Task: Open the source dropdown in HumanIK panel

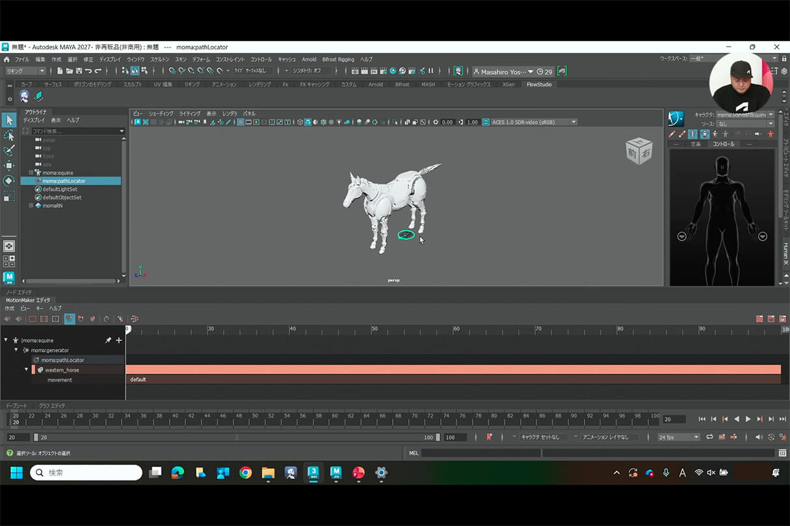Action: pyautogui.click(x=746, y=123)
